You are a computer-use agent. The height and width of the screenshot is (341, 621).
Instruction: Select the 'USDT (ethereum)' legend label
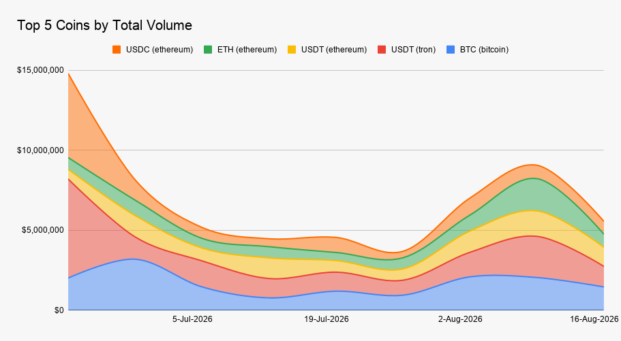334,50
